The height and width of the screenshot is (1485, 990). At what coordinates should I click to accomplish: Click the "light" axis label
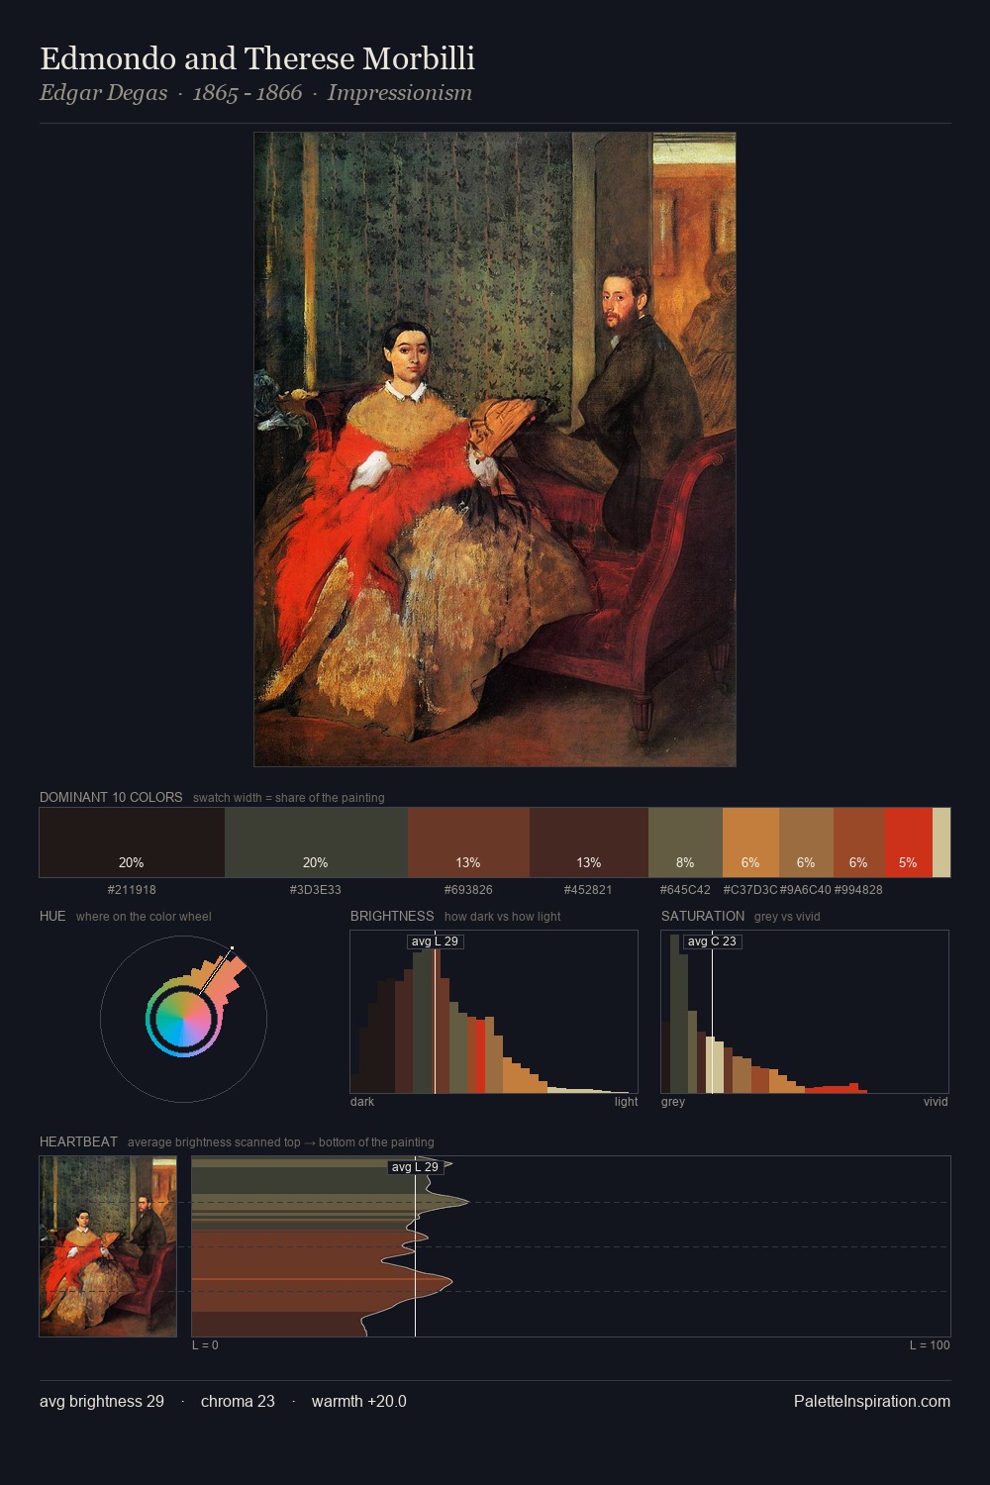coord(626,1101)
